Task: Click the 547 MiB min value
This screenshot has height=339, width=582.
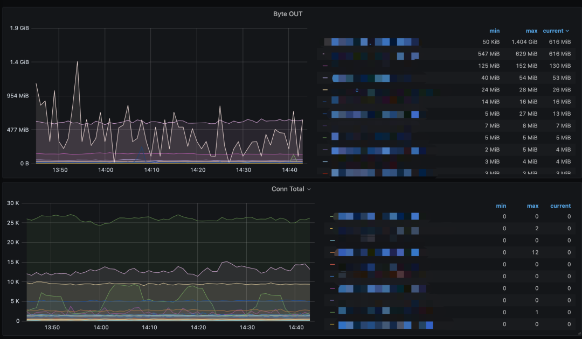Action: tap(488, 54)
